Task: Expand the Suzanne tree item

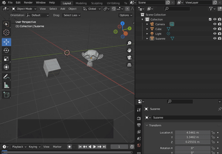Action: click(147, 38)
